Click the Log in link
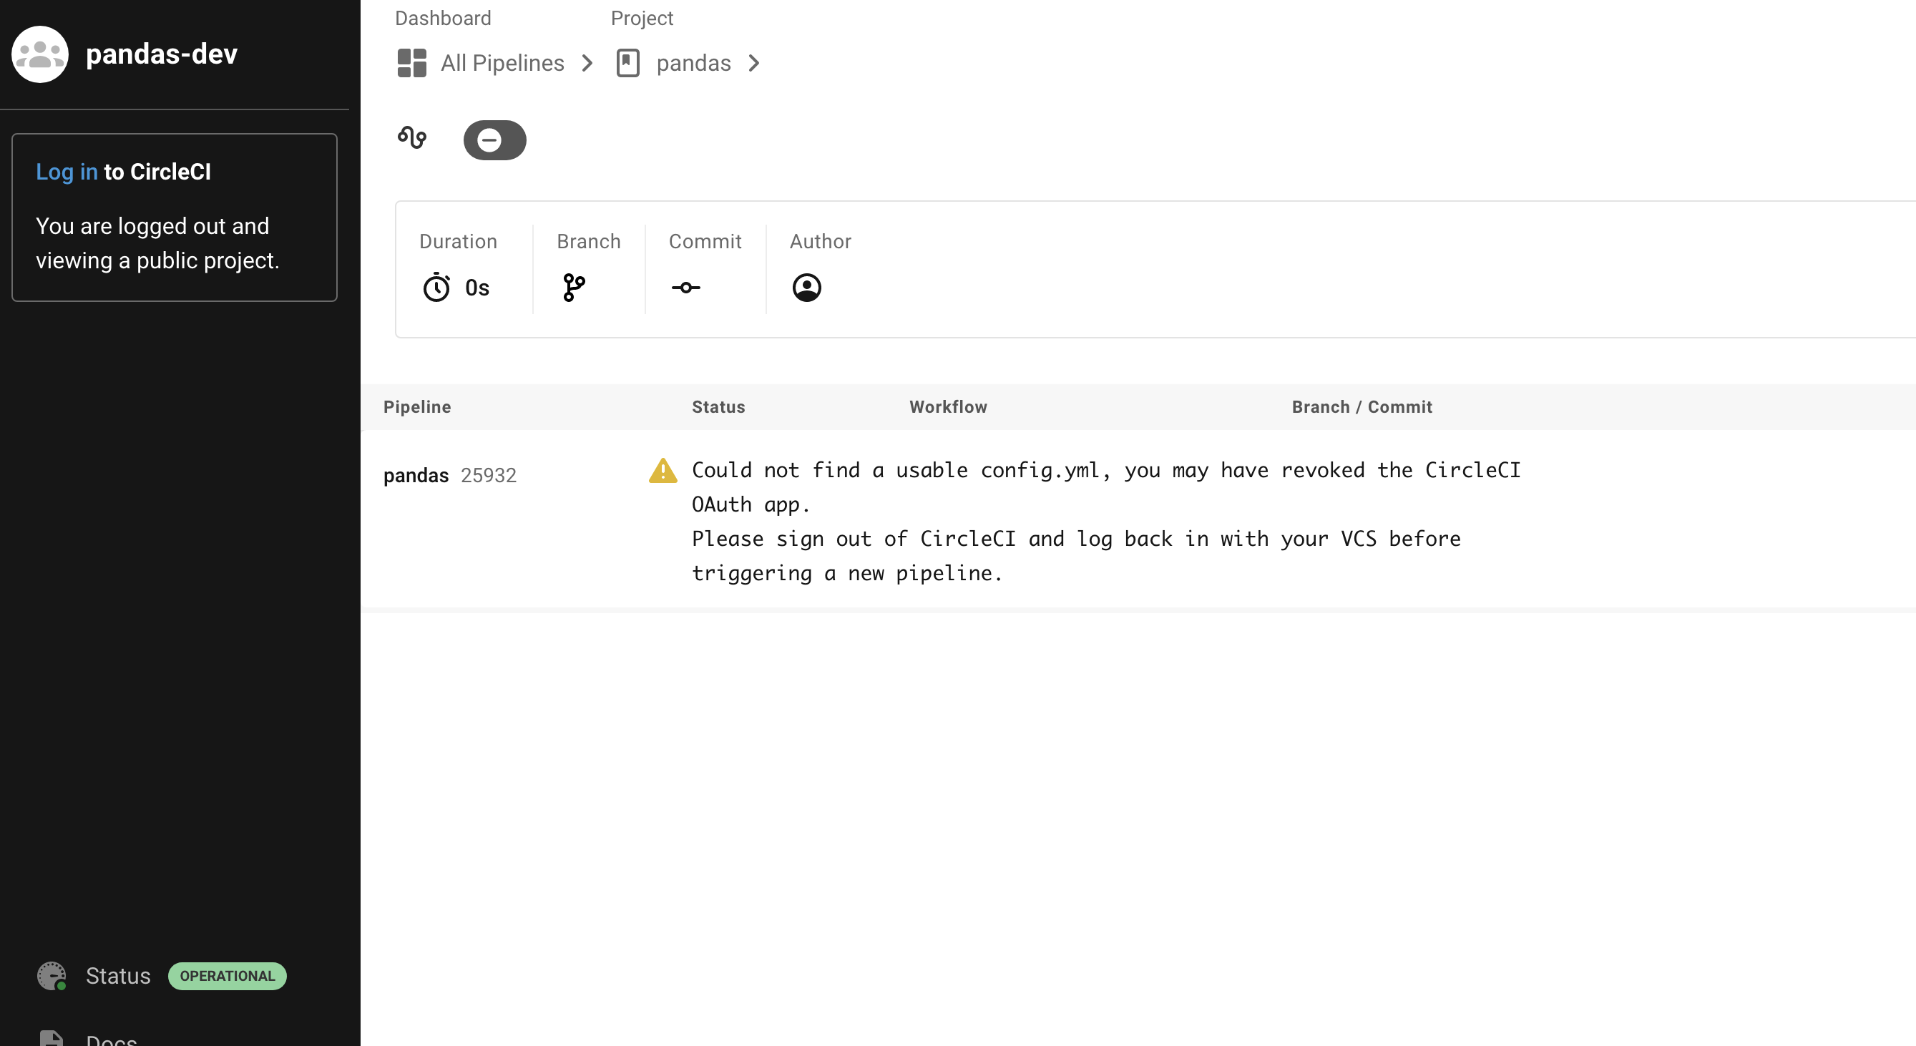The height and width of the screenshot is (1046, 1916). (67, 172)
